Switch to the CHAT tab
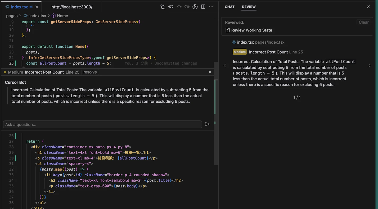The width and height of the screenshot is (378, 209). [x=229, y=7]
